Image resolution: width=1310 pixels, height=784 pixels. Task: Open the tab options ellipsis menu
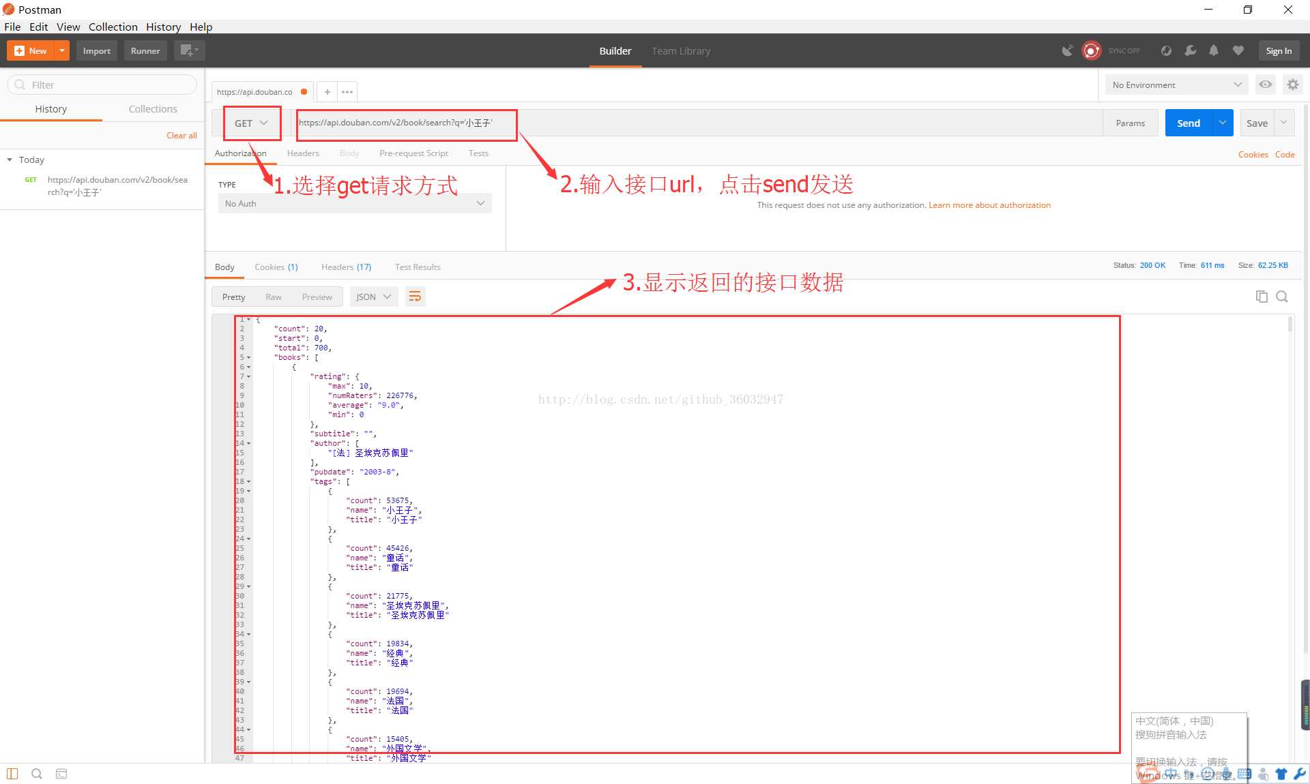click(347, 92)
